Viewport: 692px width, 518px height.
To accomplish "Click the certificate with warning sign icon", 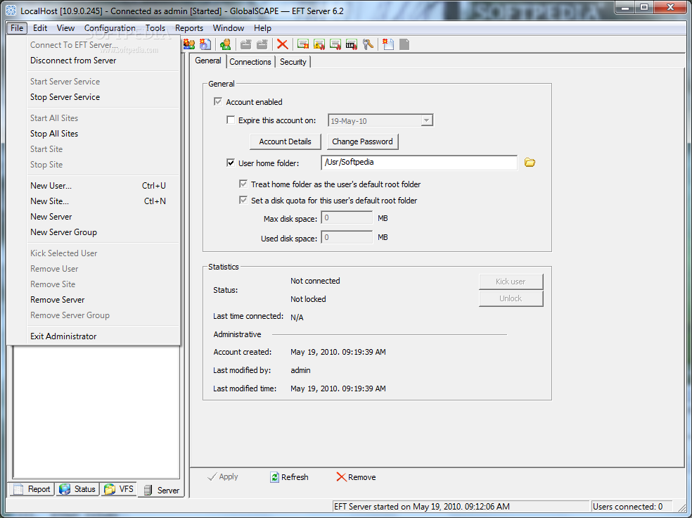I will pos(319,44).
